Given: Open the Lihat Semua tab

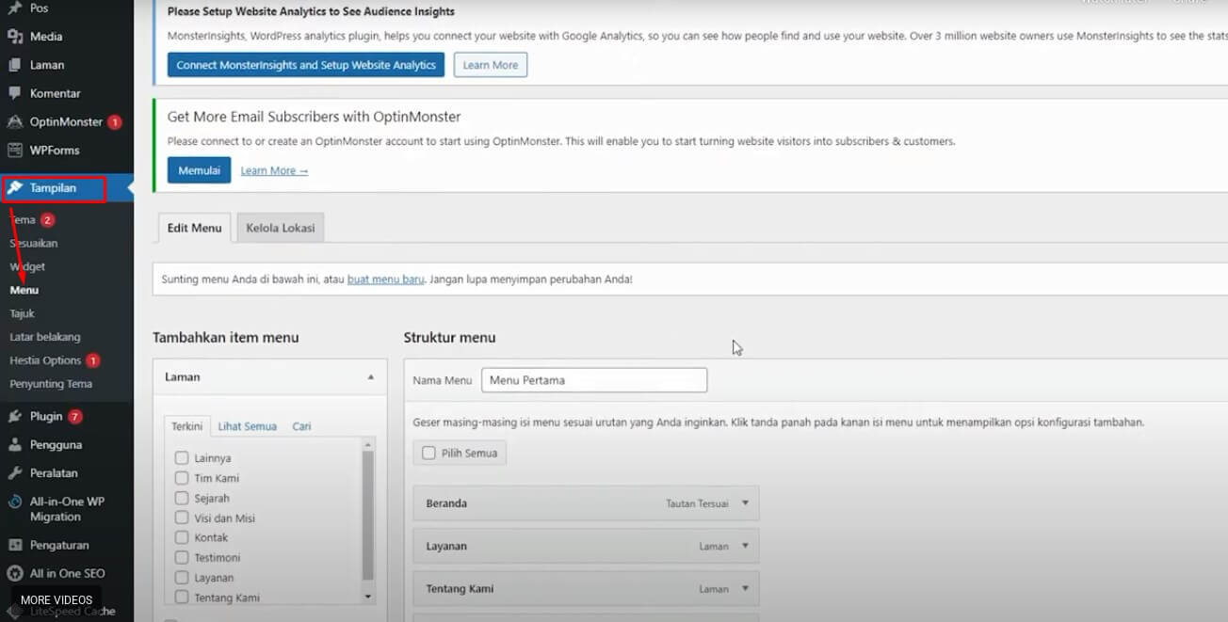Looking at the screenshot, I should point(248,426).
